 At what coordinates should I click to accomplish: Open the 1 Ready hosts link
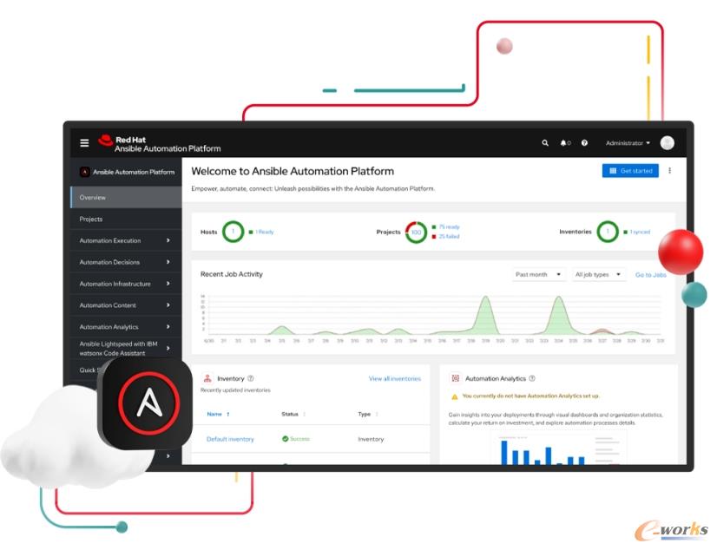point(264,232)
